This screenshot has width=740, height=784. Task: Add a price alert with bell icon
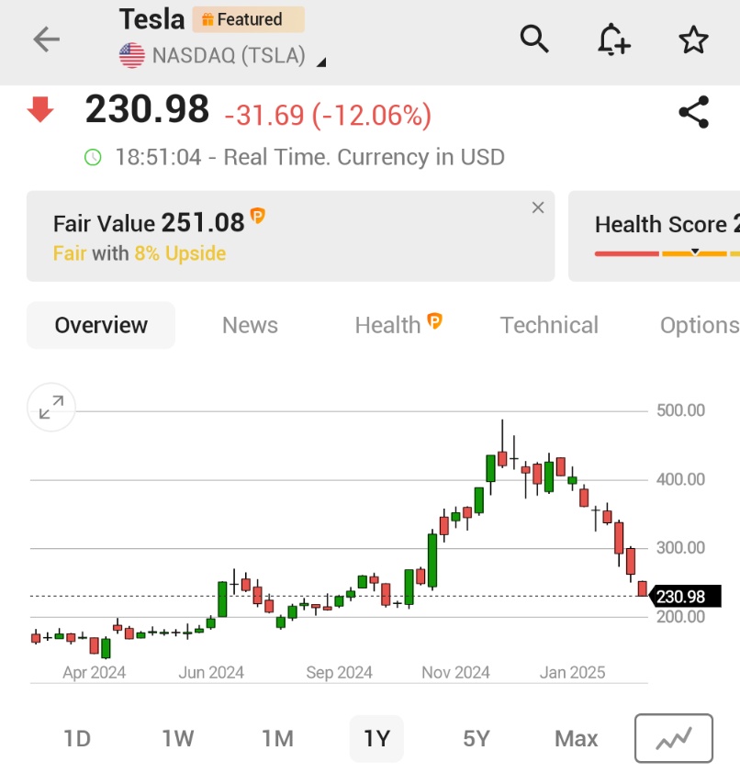click(x=613, y=39)
